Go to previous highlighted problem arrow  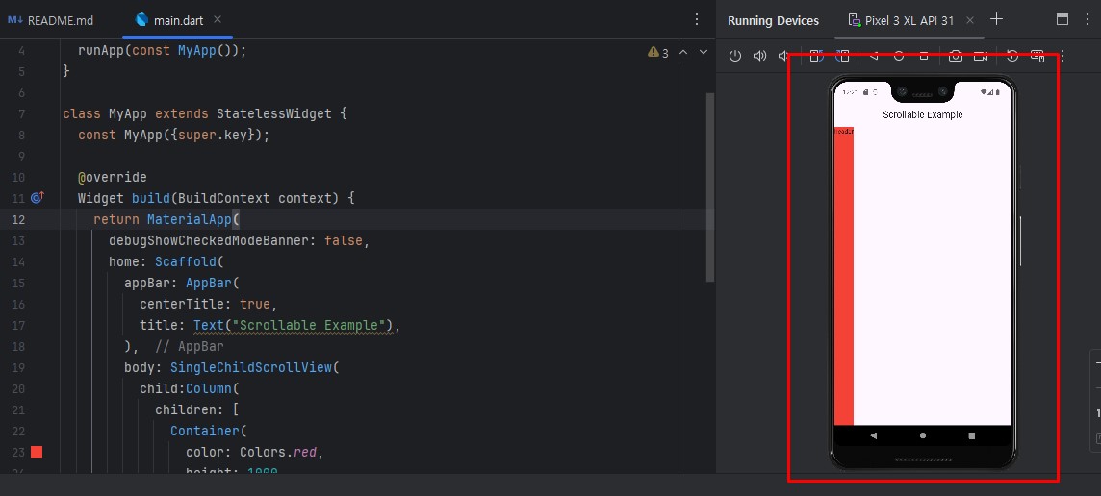pos(682,52)
